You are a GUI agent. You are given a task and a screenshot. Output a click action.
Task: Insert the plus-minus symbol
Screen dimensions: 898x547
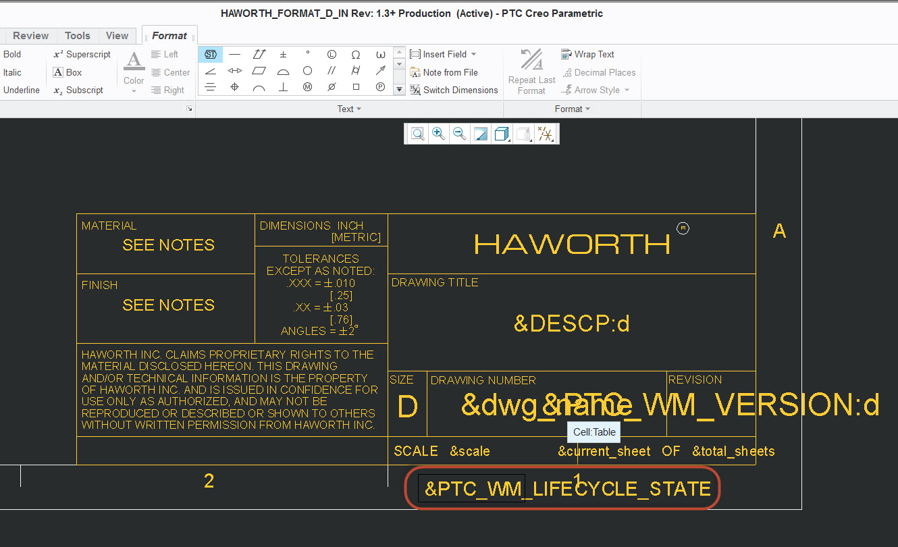(x=284, y=55)
